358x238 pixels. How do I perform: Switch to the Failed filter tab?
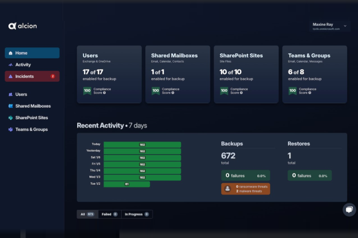110,214
